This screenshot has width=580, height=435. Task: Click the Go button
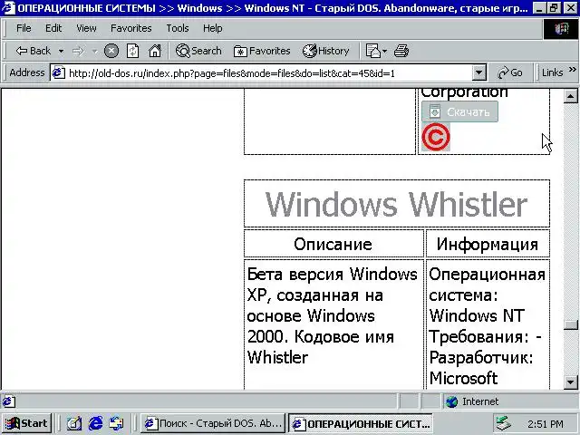(510, 72)
